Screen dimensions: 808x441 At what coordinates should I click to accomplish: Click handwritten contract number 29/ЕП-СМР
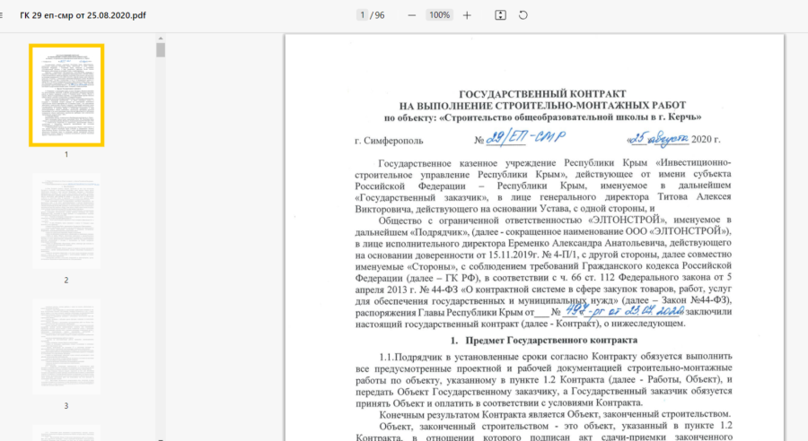pos(525,137)
